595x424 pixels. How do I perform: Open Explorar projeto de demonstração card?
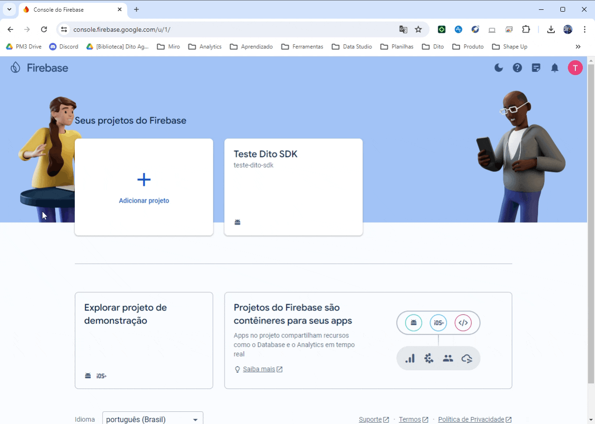point(144,340)
